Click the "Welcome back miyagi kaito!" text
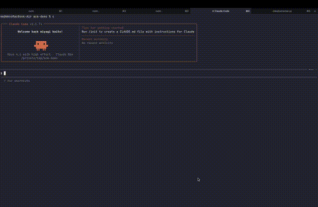This screenshot has height=207, width=318. click(40, 32)
